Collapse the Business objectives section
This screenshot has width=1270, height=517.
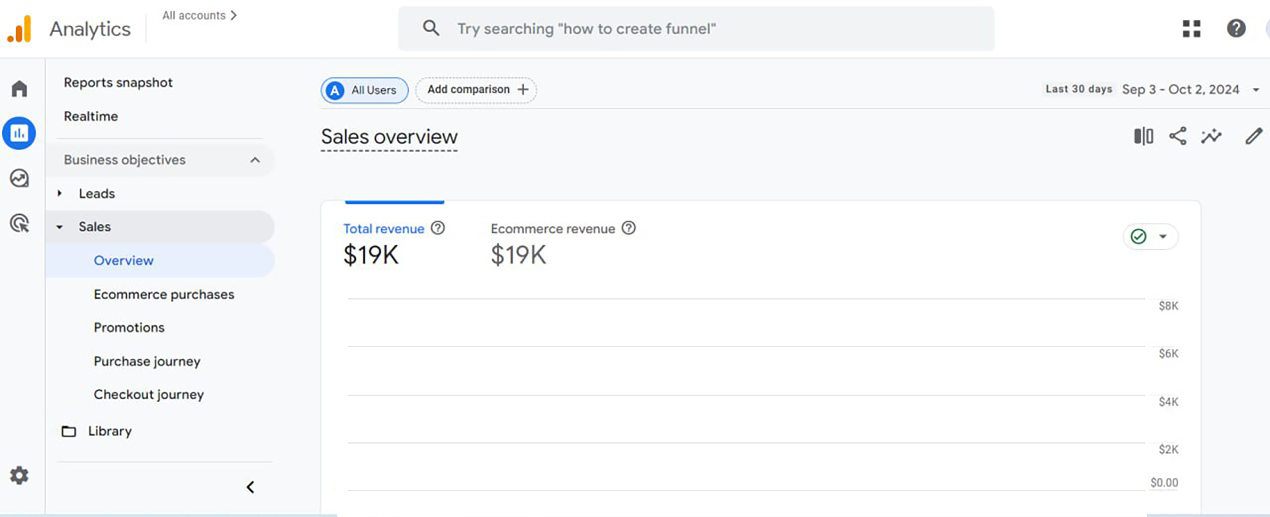[255, 160]
